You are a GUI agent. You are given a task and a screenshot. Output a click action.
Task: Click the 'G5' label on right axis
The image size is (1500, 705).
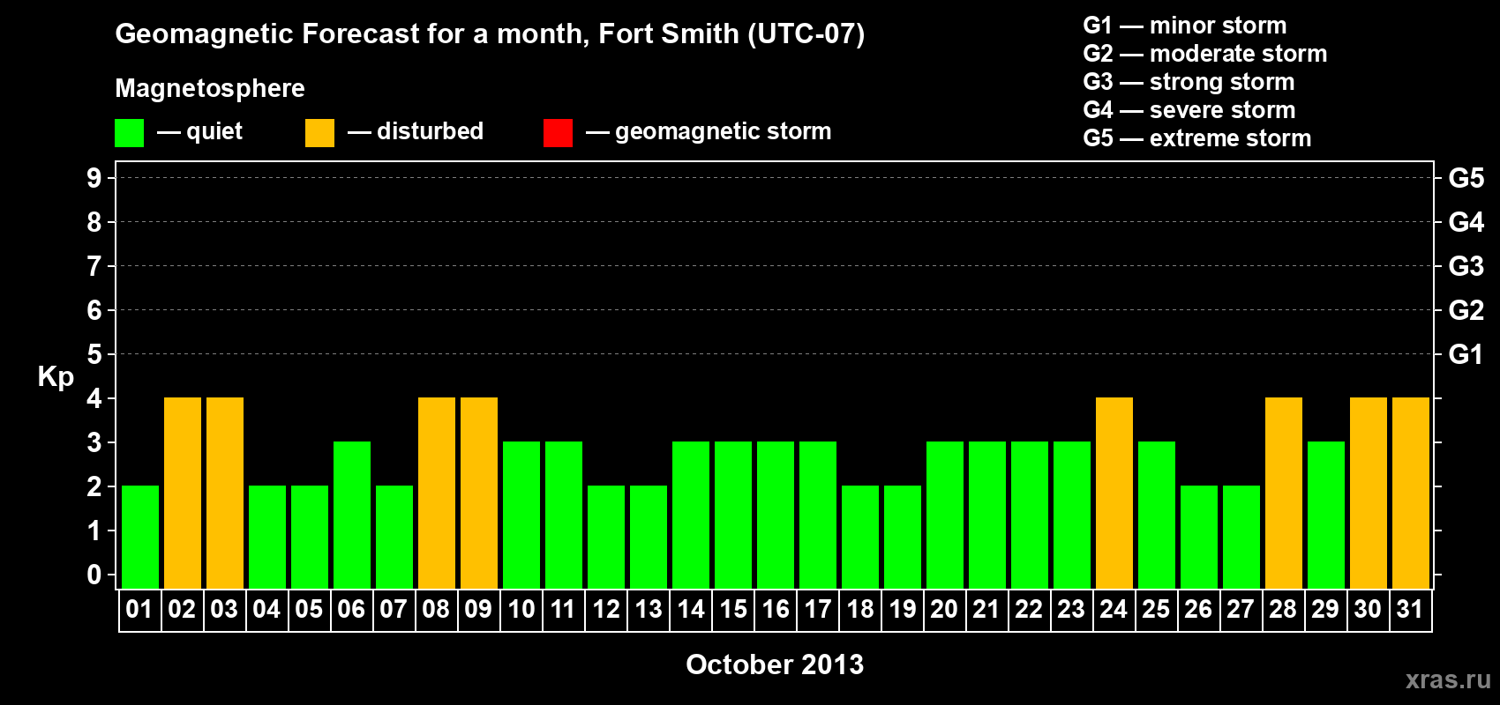pos(1466,179)
